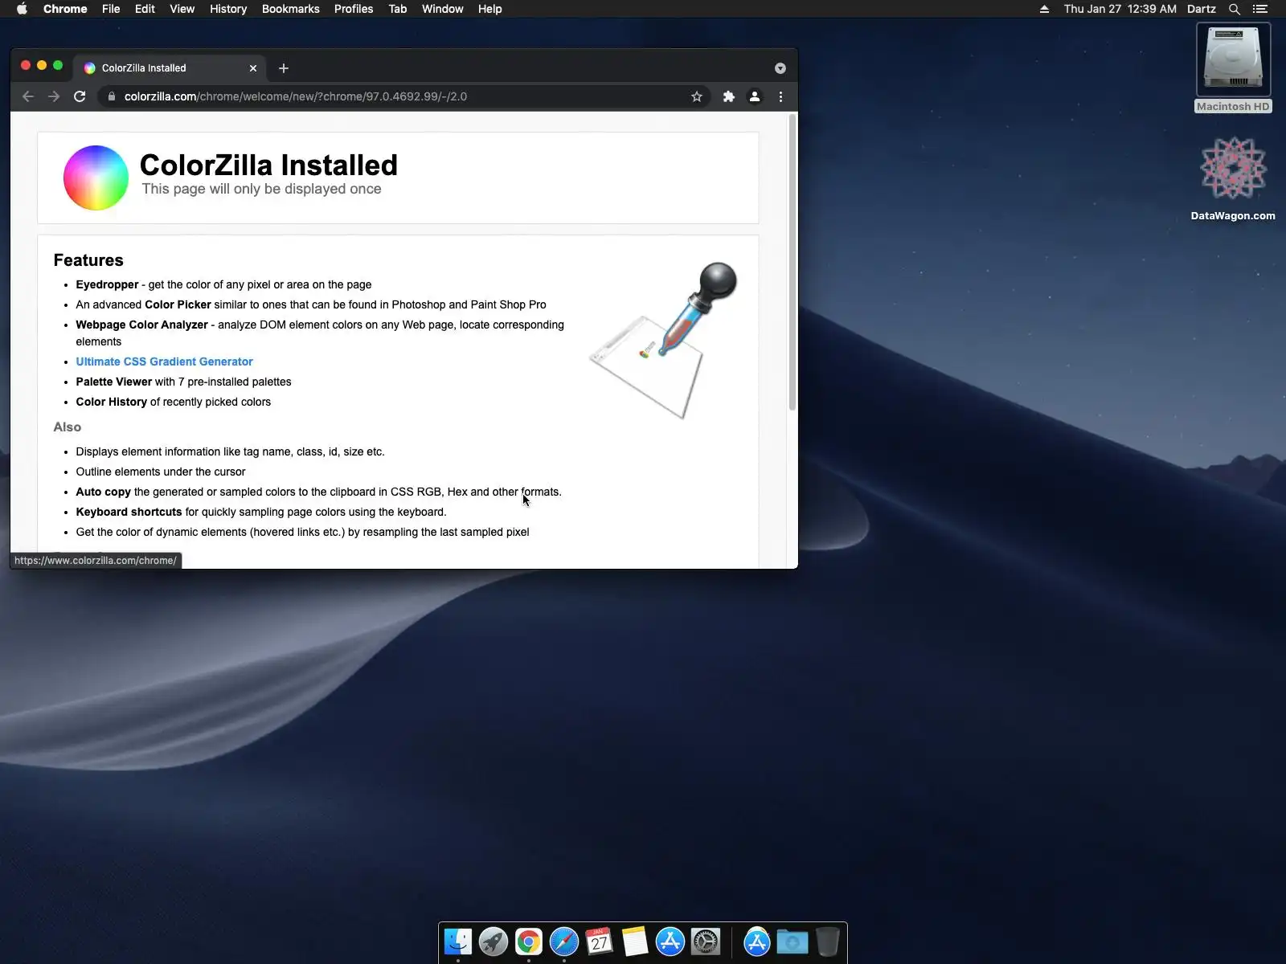Viewport: 1286px width, 964px height.
Task: Click the bold Keyboard shortcuts text
Action: click(129, 512)
